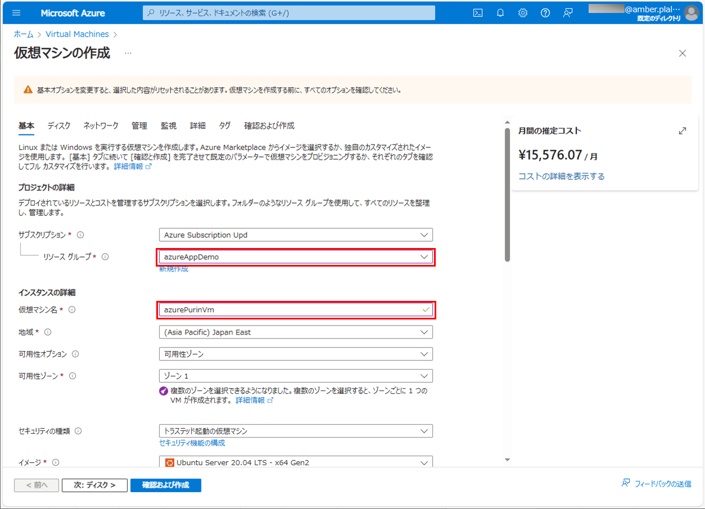The image size is (705, 509).
Task: Click 新規作成 under resource group
Action: tap(174, 269)
